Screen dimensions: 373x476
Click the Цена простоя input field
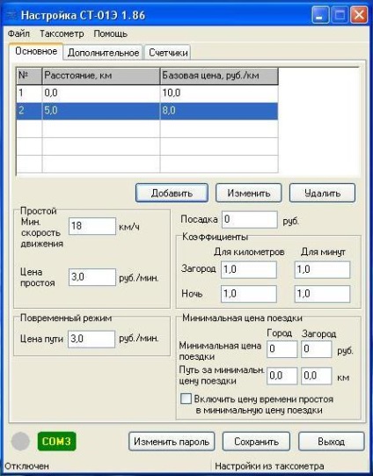(92, 277)
